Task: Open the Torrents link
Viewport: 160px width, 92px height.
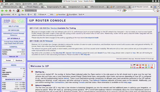Action: [x=15, y=34]
